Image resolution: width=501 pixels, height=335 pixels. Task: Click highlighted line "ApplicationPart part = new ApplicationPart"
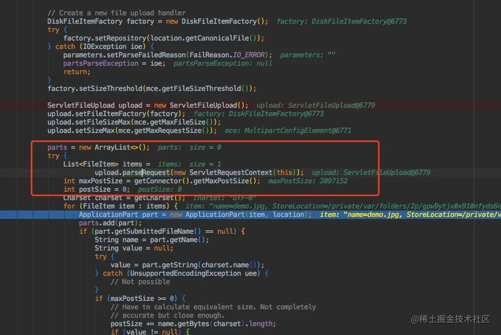(x=195, y=214)
